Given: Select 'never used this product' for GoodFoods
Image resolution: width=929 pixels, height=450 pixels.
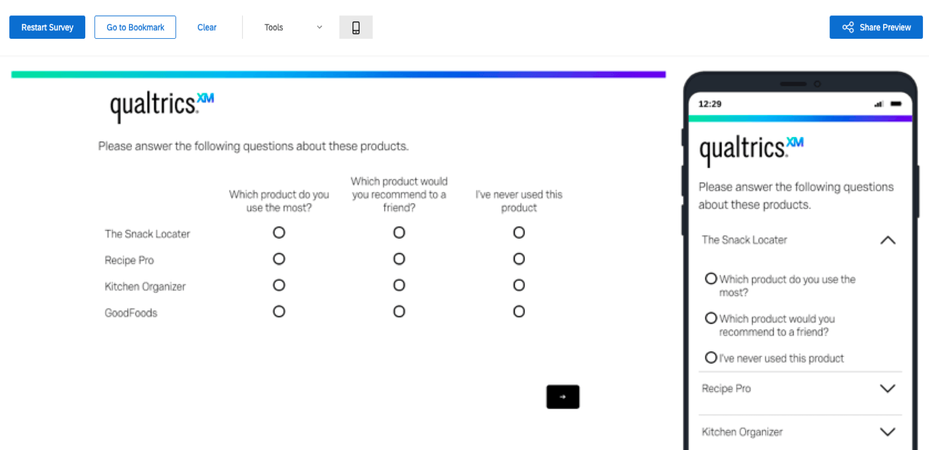Looking at the screenshot, I should [518, 311].
